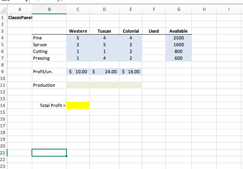
Task: Click the fill handle of cell B21
Action: pyautogui.click(x=66, y=156)
